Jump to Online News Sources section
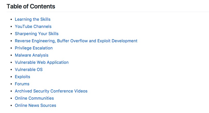Screen dimensions: 209x113 [35, 105]
